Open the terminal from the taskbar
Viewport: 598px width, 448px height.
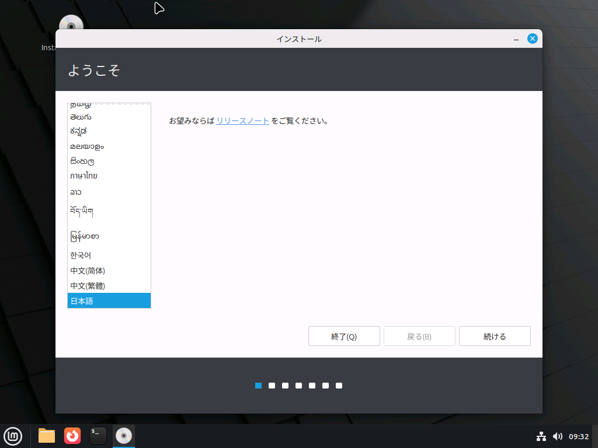click(x=98, y=436)
